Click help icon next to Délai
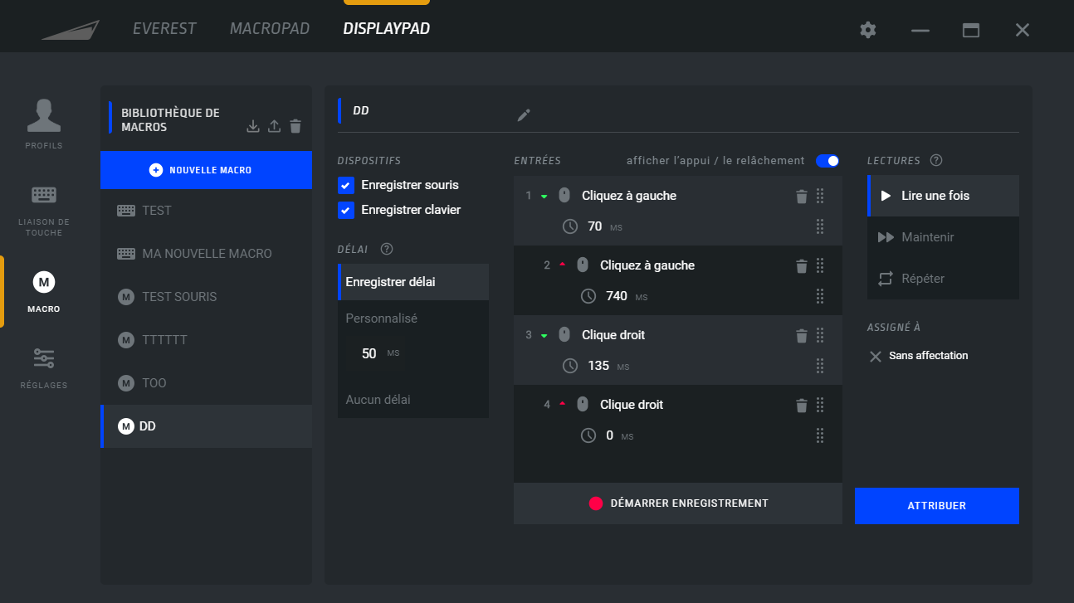The height and width of the screenshot is (603, 1074). pos(387,249)
